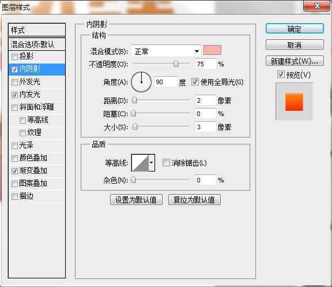
Task: Select 混合选项:默认 blending options
Action: pyautogui.click(x=37, y=44)
